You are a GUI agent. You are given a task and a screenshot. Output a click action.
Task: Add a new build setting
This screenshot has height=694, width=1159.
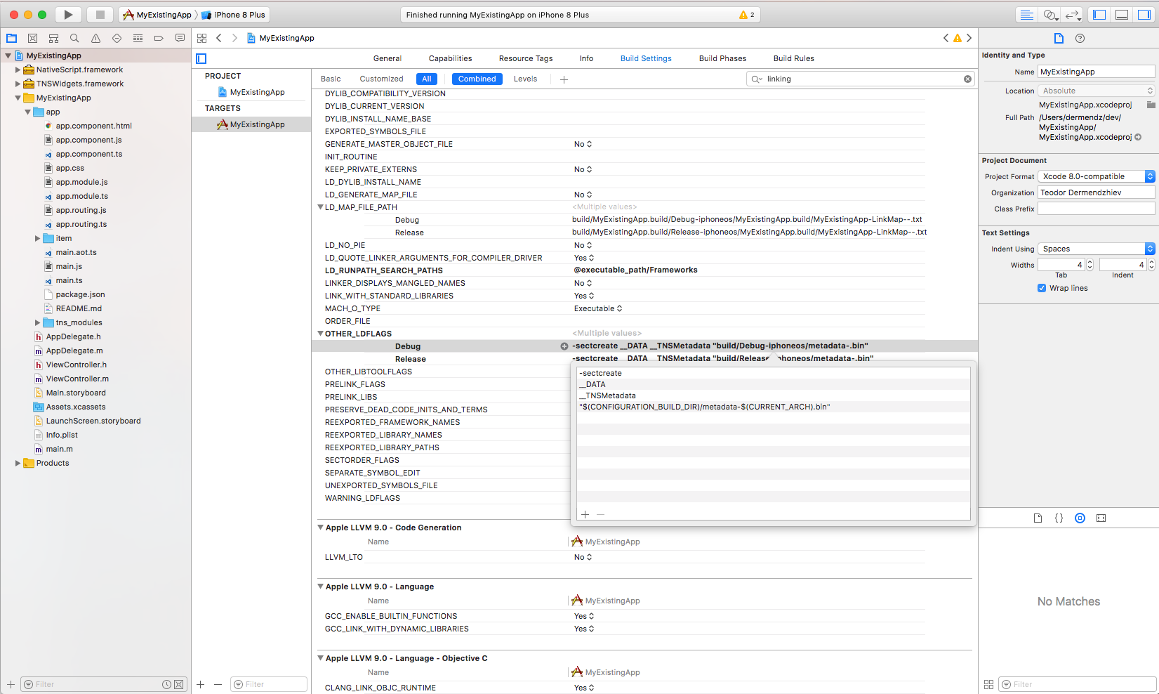pyautogui.click(x=564, y=79)
